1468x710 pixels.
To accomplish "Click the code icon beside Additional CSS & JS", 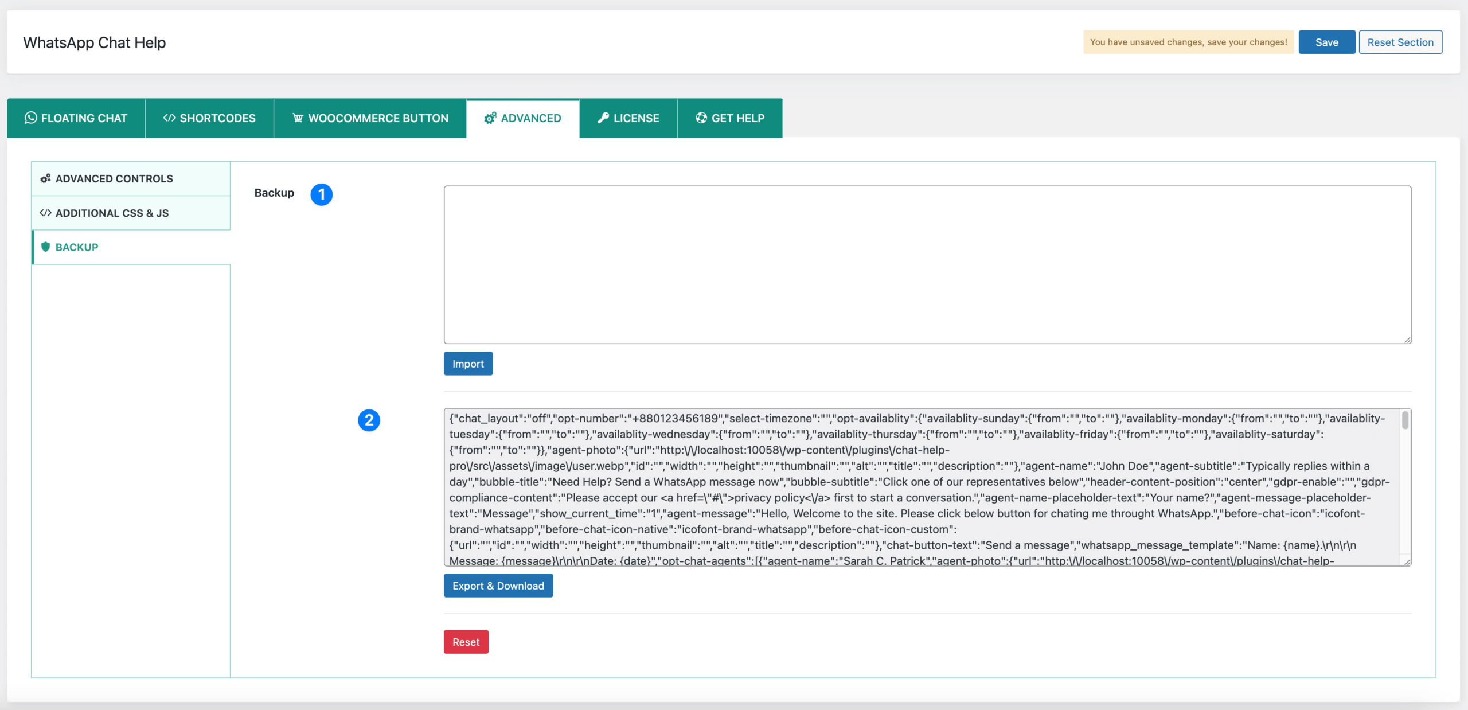I will tap(45, 213).
